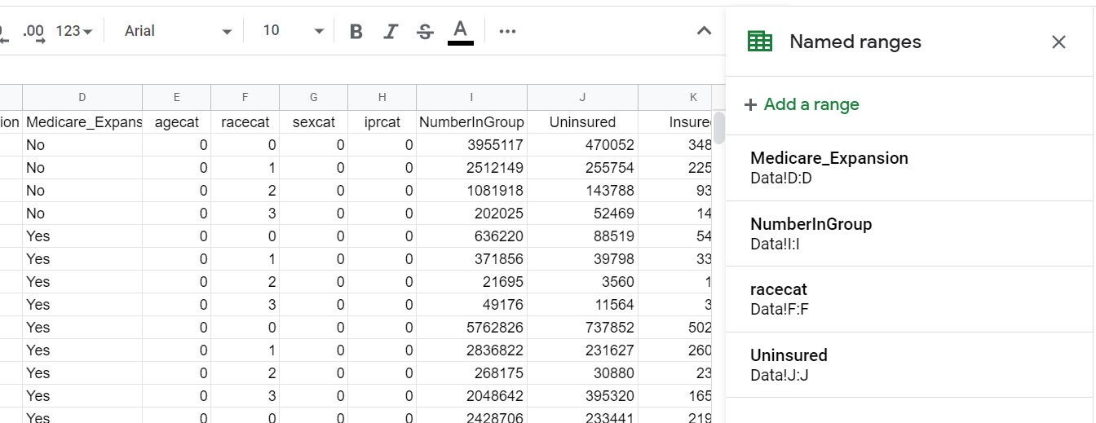Select cell with value 371856
1096x423 pixels.
click(471, 259)
